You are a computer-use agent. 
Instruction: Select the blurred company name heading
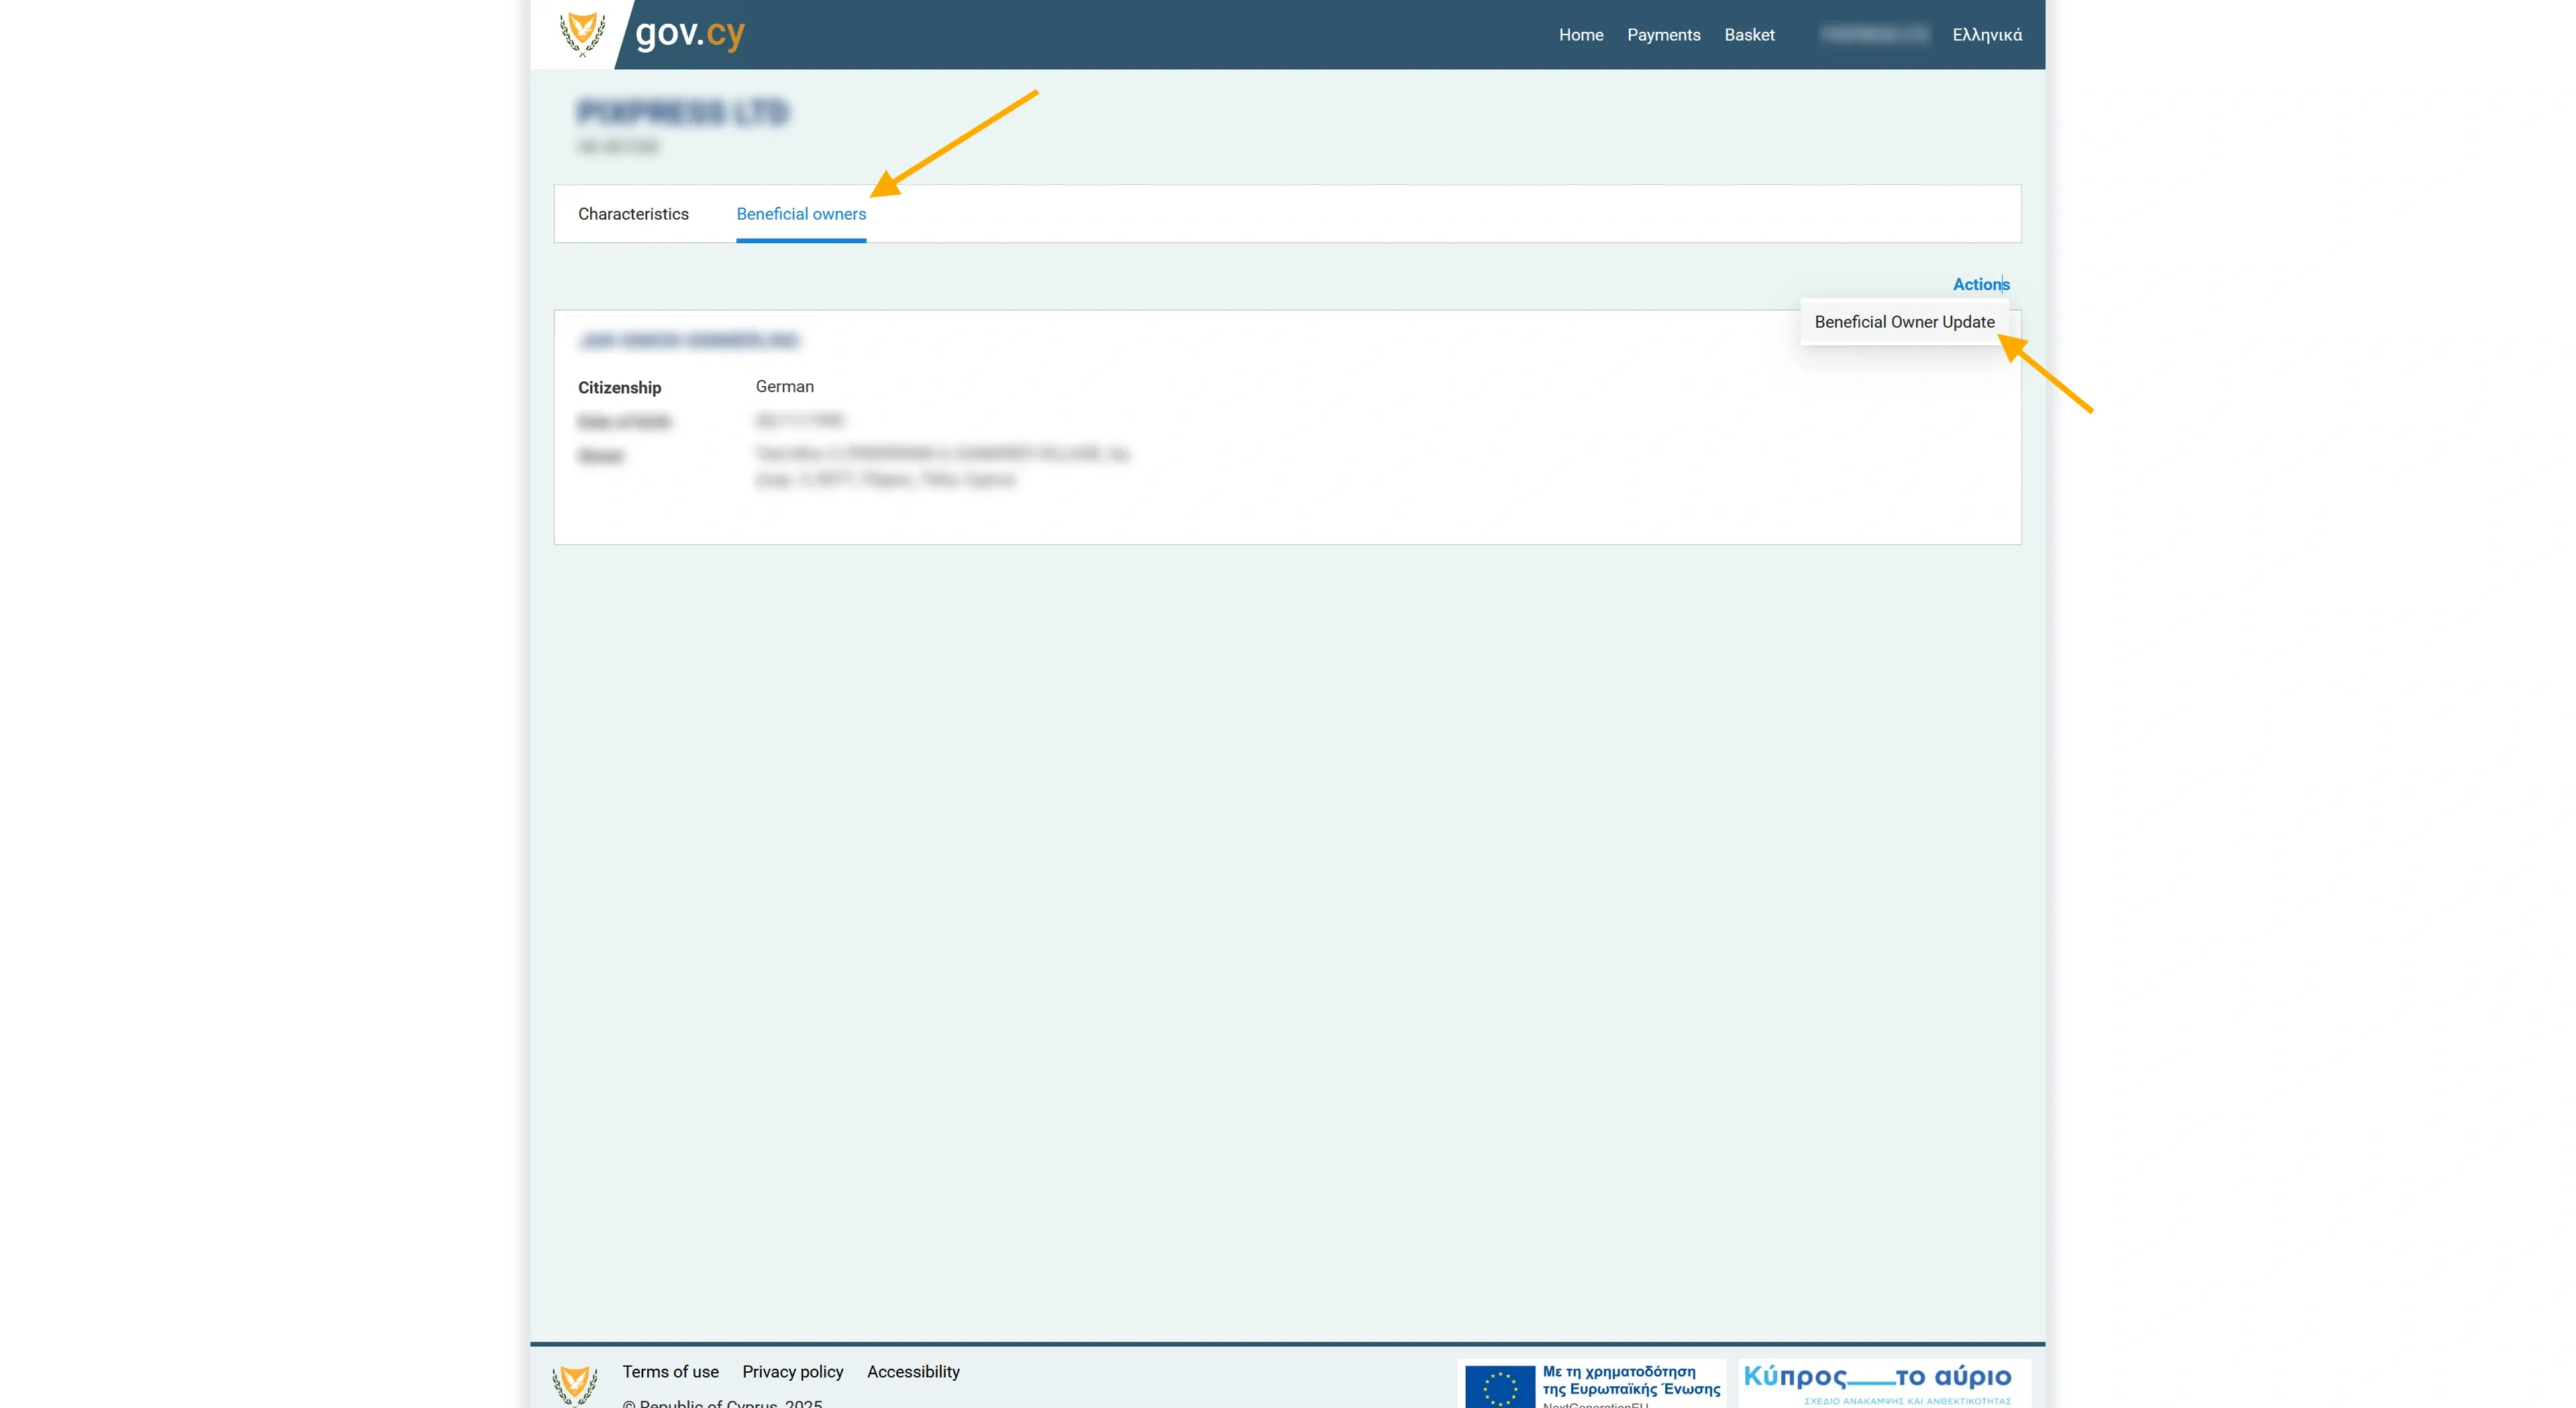click(x=683, y=112)
